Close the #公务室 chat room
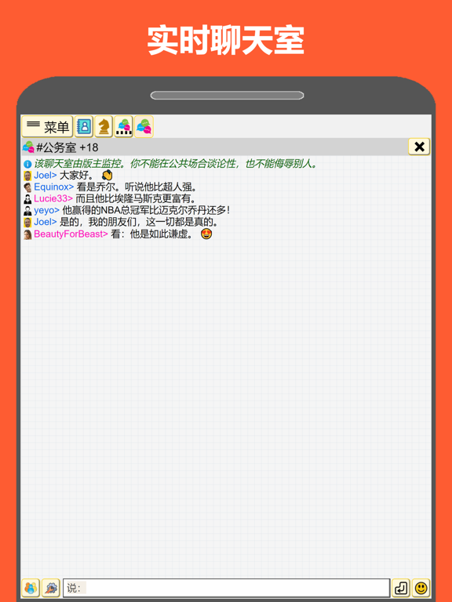Image resolution: width=452 pixels, height=602 pixels. point(419,147)
